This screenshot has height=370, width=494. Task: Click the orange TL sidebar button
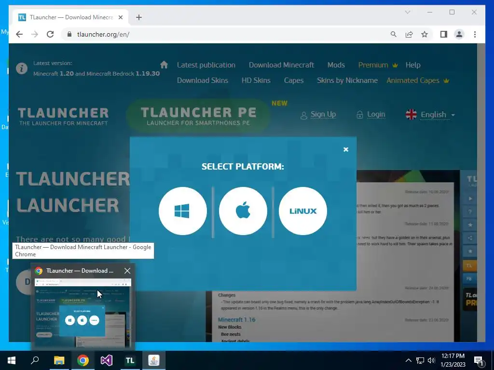469,265
